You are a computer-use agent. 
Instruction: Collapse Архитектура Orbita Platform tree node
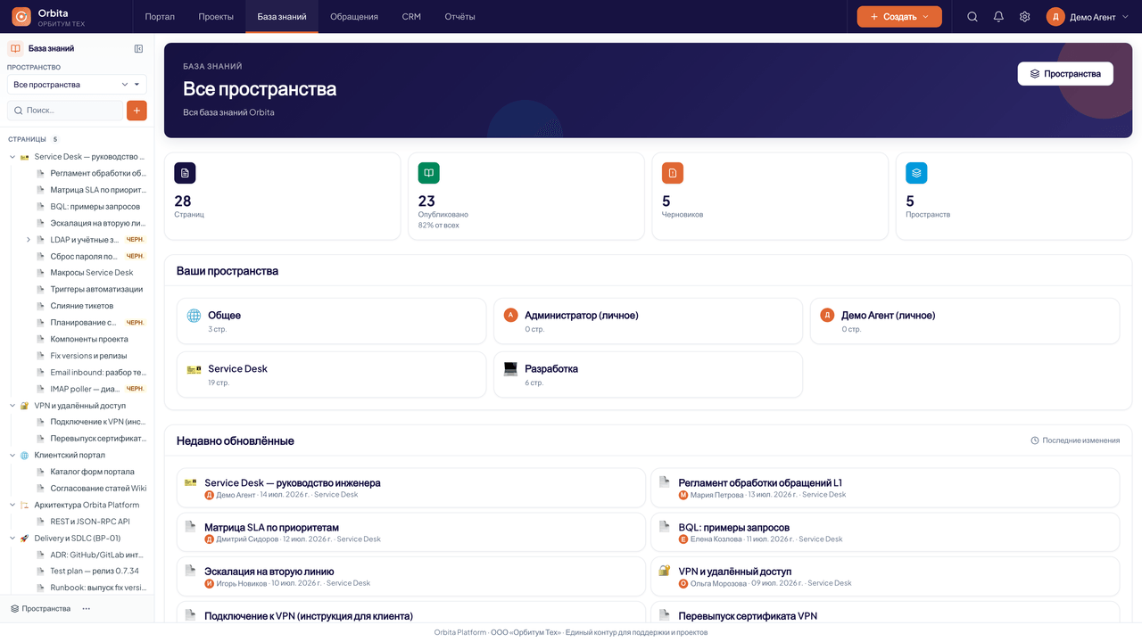pos(12,506)
